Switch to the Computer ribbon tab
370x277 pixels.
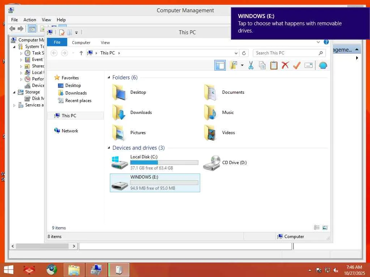click(81, 43)
